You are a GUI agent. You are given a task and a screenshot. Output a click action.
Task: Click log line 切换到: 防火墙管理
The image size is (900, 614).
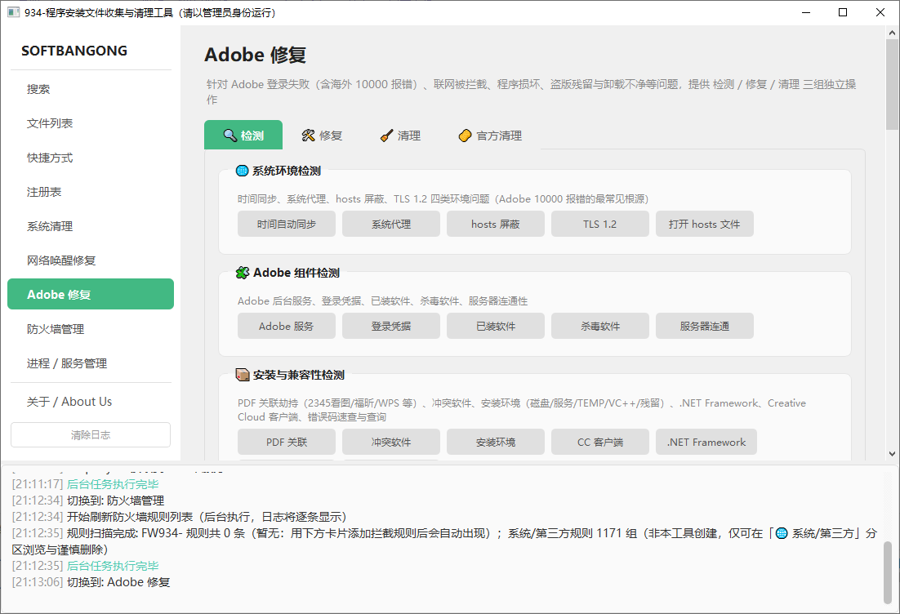pyautogui.click(x=88, y=501)
